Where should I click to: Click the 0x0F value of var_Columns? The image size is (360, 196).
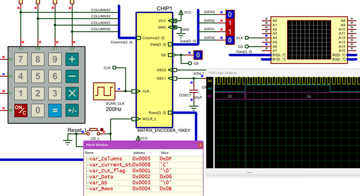pyautogui.click(x=166, y=159)
